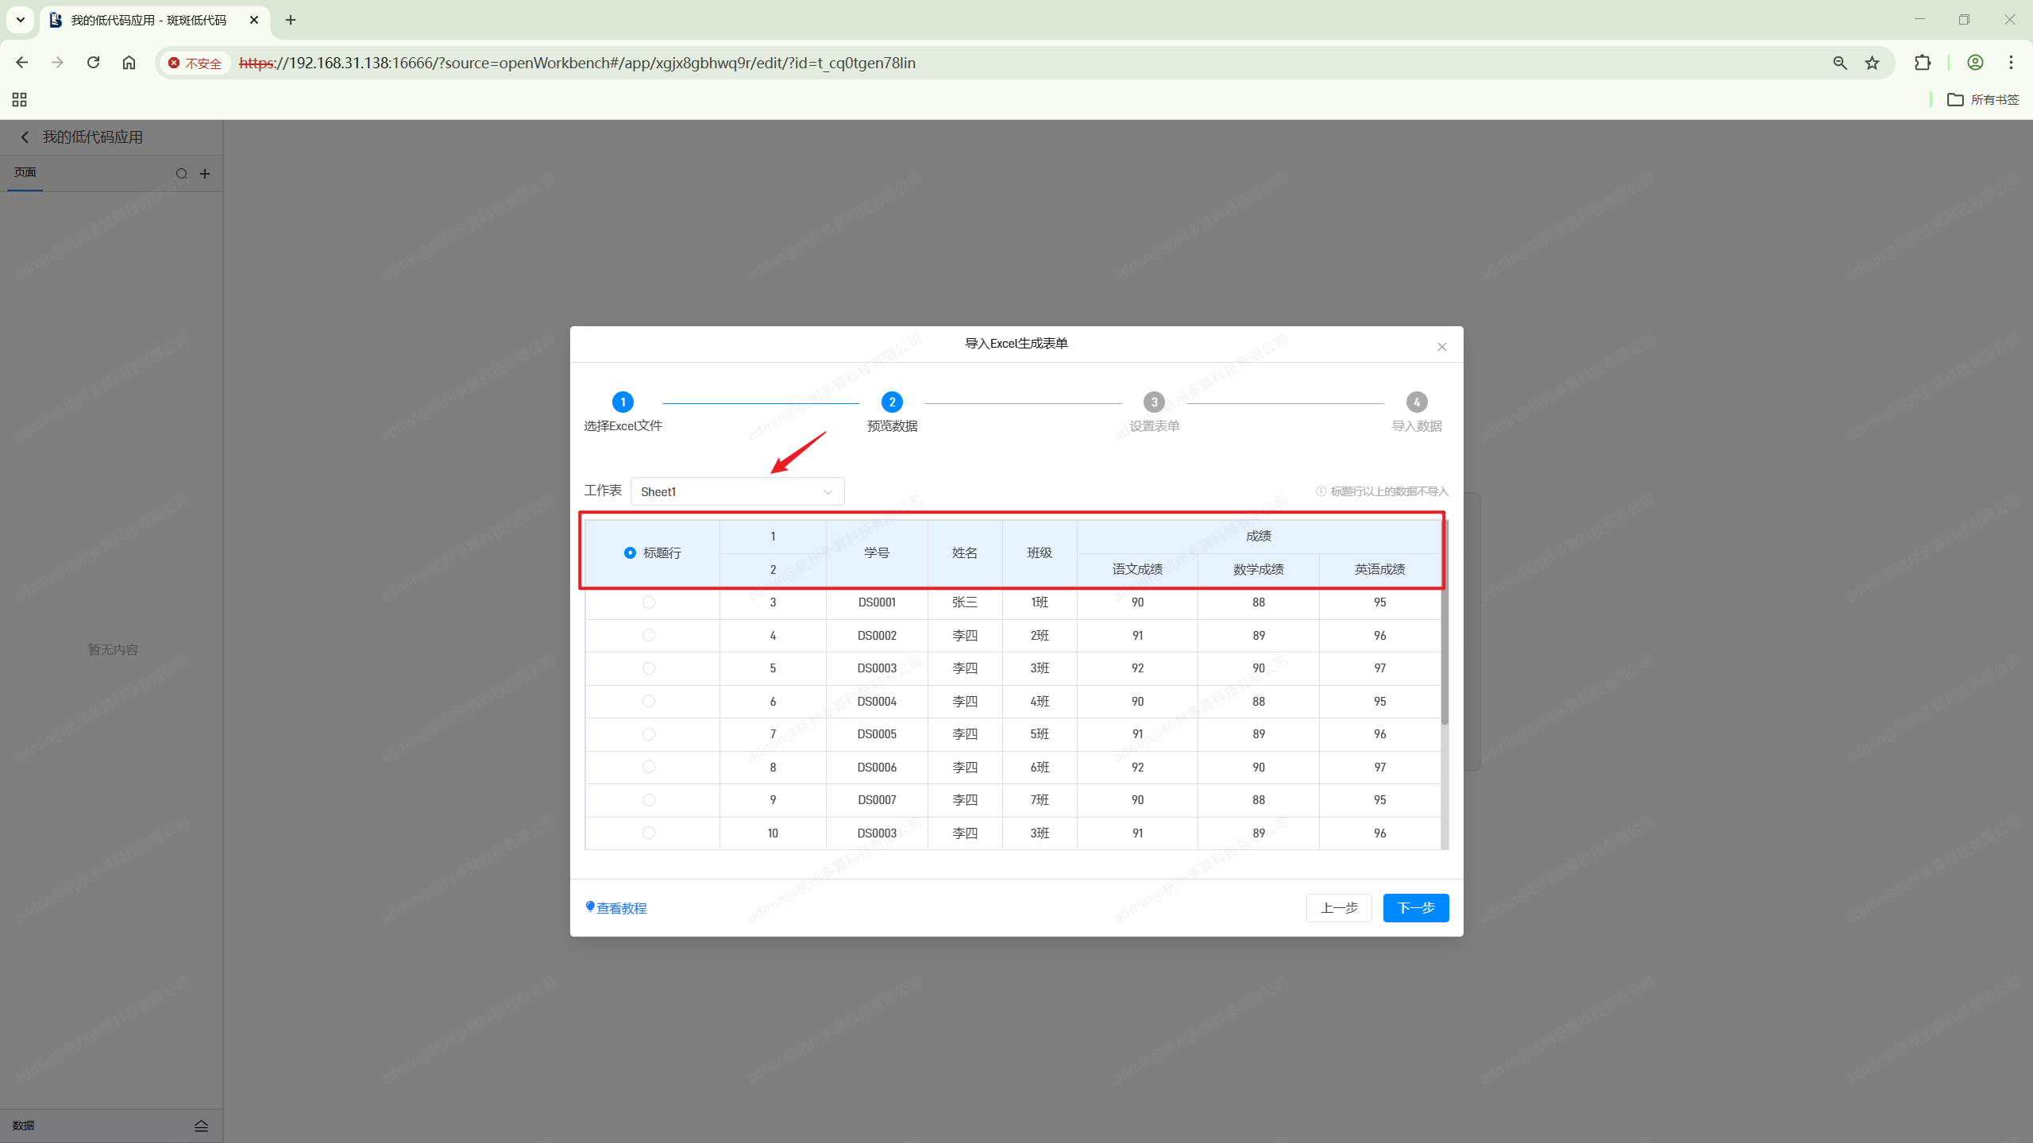2033x1143 pixels.
Task: Click the search icon in the pages panel
Action: (x=181, y=174)
